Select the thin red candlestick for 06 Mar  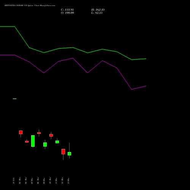tap(39, 133)
